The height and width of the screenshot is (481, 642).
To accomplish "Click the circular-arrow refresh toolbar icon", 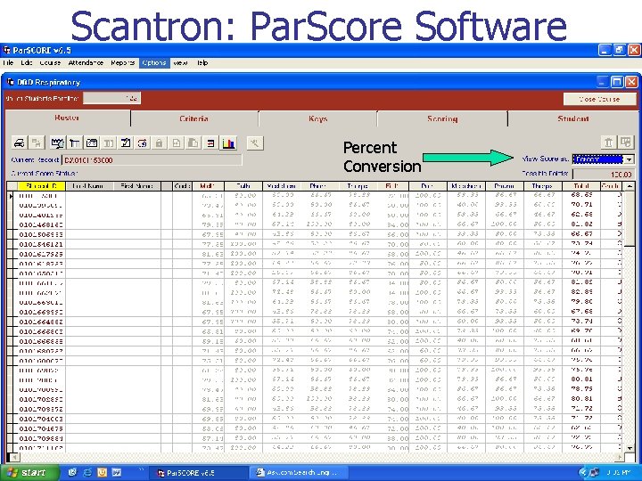I will pyautogui.click(x=143, y=143).
